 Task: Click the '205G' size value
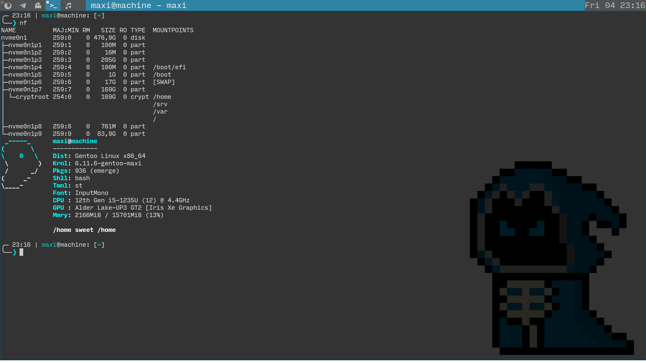tap(108, 60)
